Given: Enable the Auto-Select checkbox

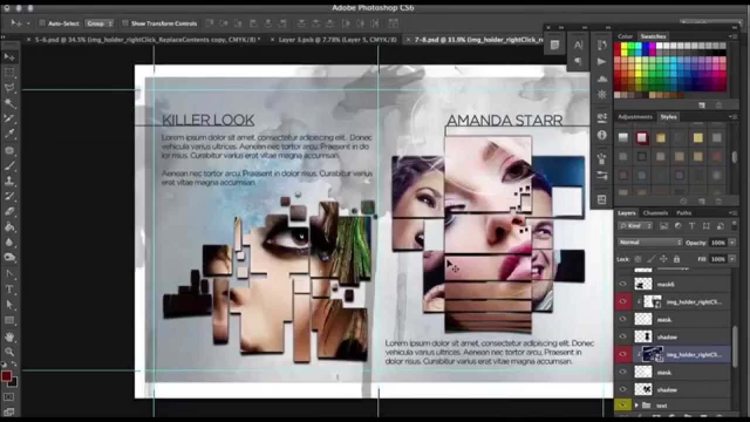Looking at the screenshot, I should coord(42,23).
